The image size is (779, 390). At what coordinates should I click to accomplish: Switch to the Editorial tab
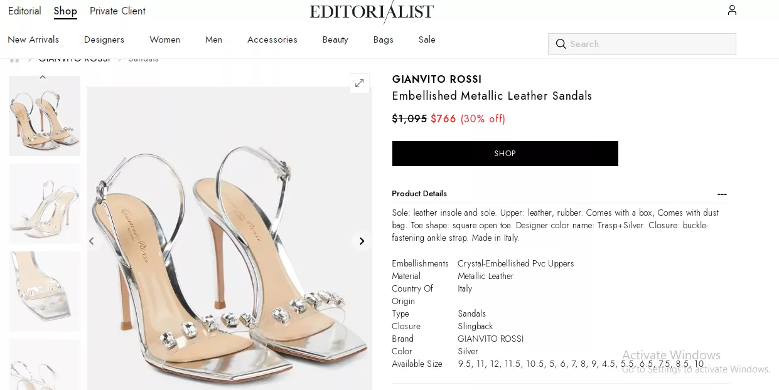pyautogui.click(x=24, y=11)
